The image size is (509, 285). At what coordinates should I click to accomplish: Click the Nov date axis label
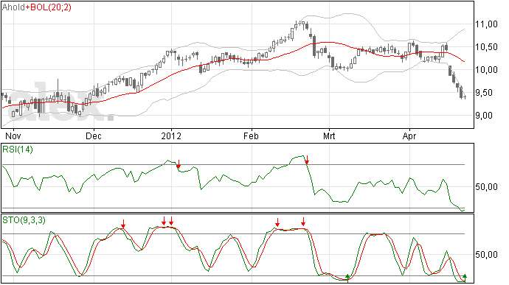point(13,136)
